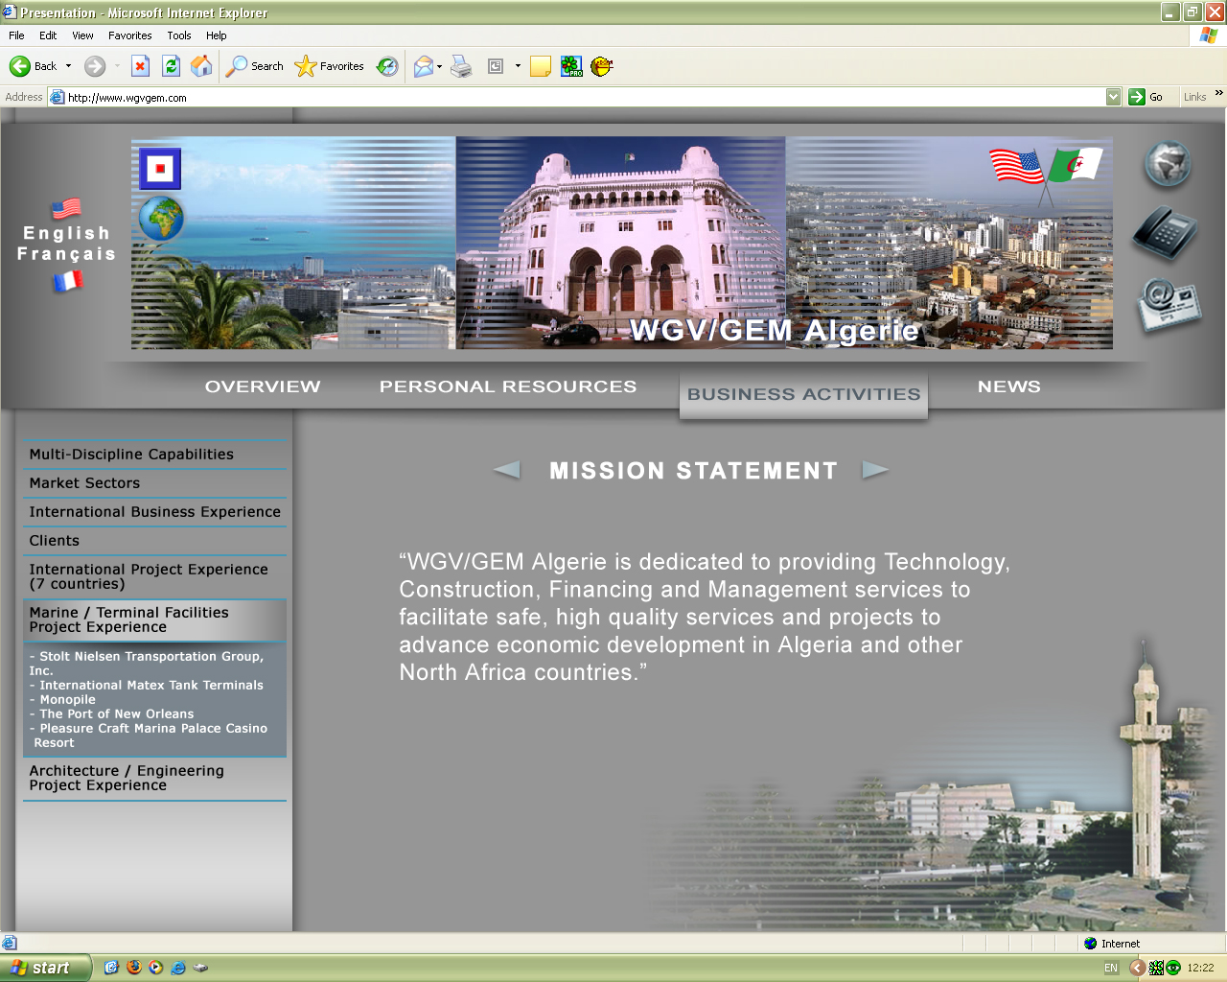Open the Help menu
Screen dimensions: 1227x982
coord(217,35)
